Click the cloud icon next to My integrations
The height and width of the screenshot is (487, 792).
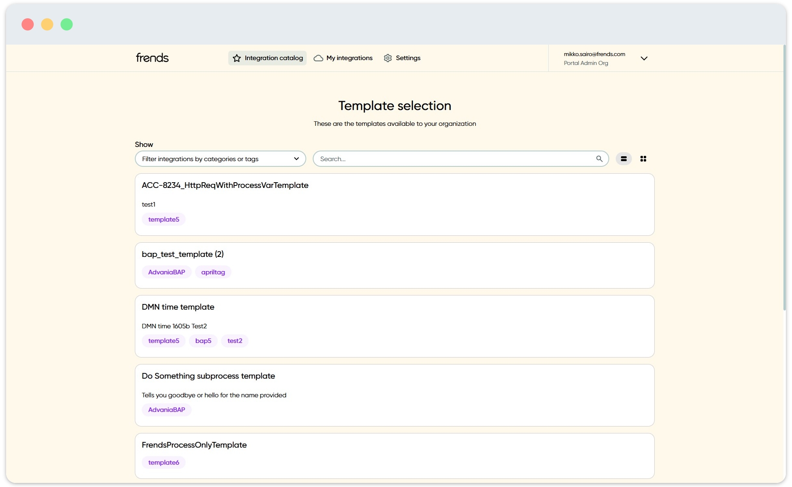(318, 58)
